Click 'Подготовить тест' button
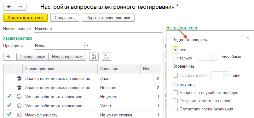254x118 pixels. tap(26, 18)
